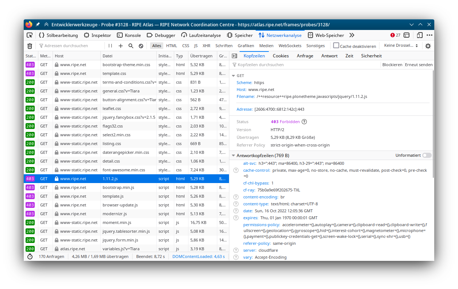Filter requests by HTML
The height and width of the screenshot is (289, 458).
pos(172,46)
